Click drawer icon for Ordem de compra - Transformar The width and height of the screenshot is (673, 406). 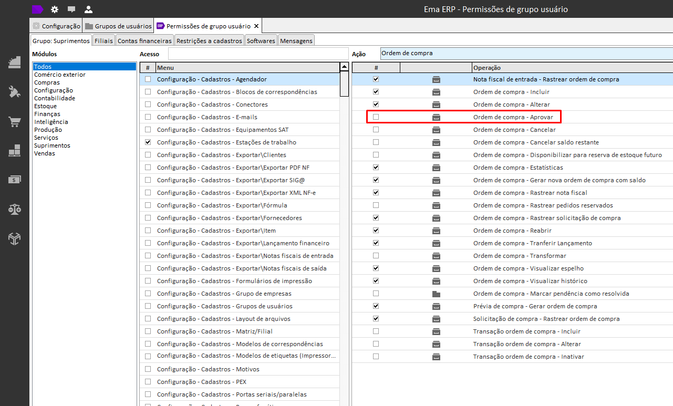tap(436, 256)
